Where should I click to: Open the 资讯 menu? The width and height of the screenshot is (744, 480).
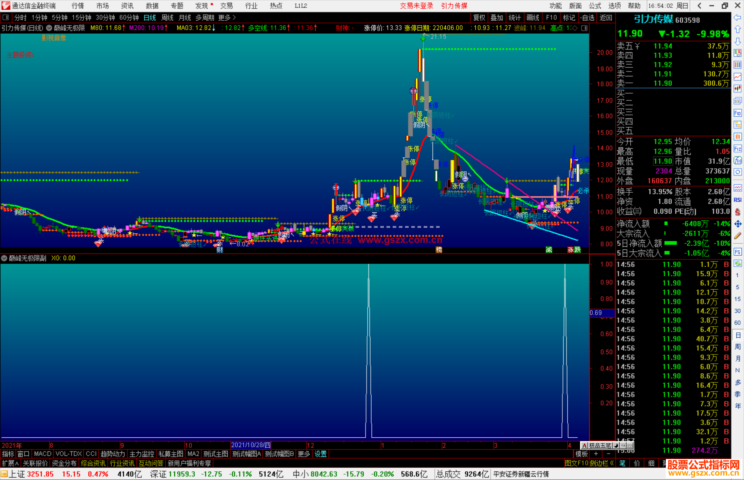click(127, 6)
